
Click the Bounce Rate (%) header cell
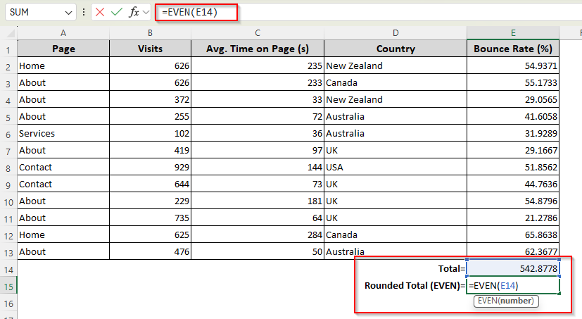[513, 49]
